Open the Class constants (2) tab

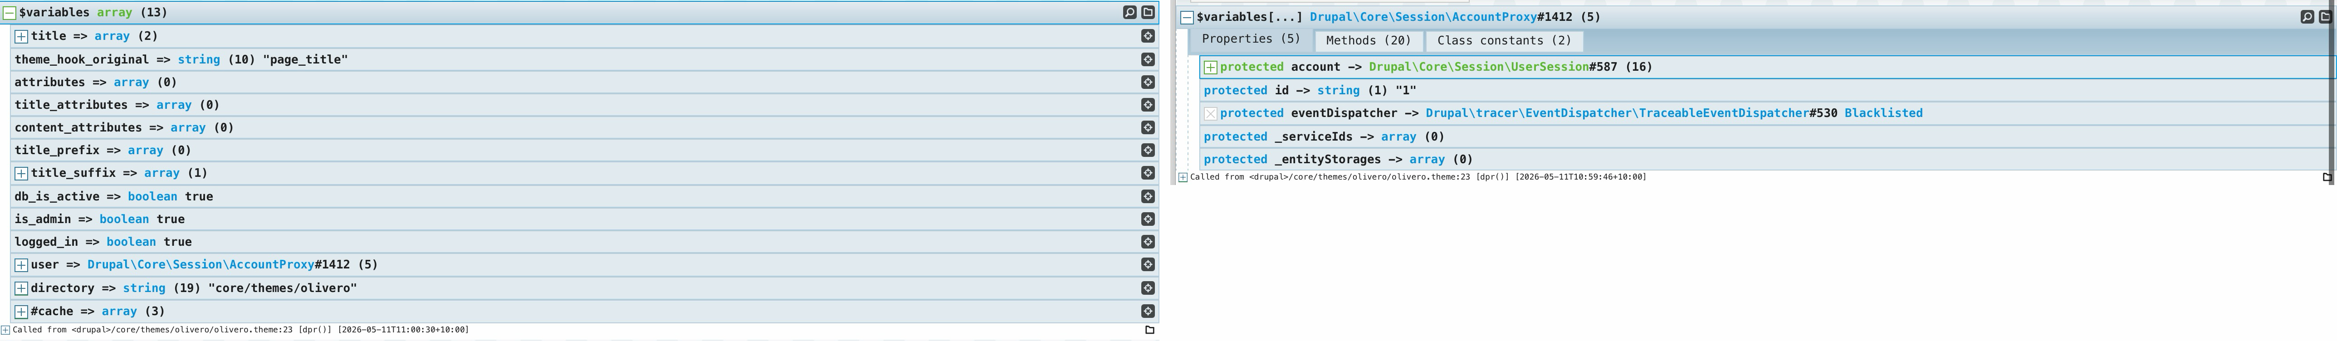click(x=1504, y=41)
